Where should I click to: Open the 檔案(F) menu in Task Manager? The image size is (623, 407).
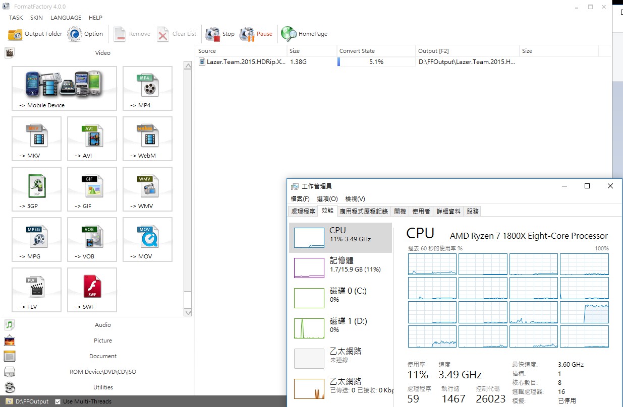(300, 199)
